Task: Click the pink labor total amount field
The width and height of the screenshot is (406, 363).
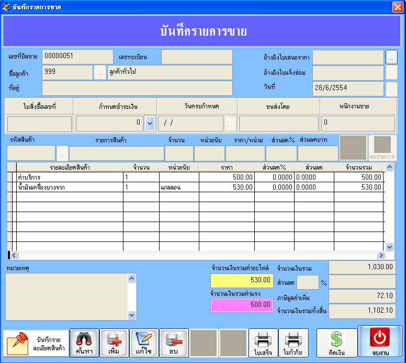Action: coord(242,305)
